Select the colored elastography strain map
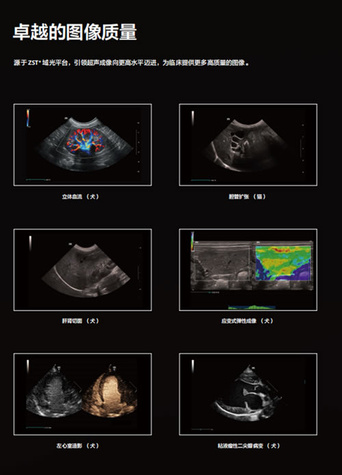 pos(283,263)
